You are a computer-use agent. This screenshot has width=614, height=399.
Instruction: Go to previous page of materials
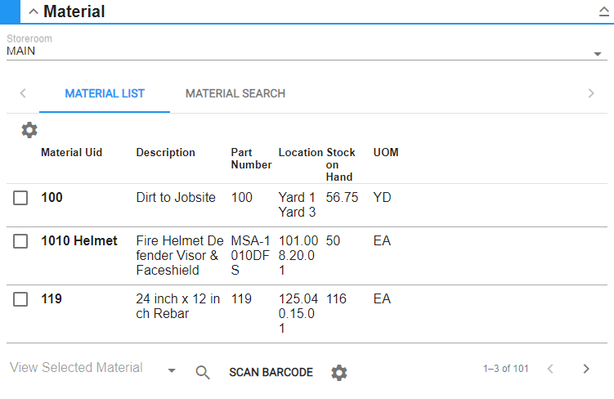click(550, 369)
